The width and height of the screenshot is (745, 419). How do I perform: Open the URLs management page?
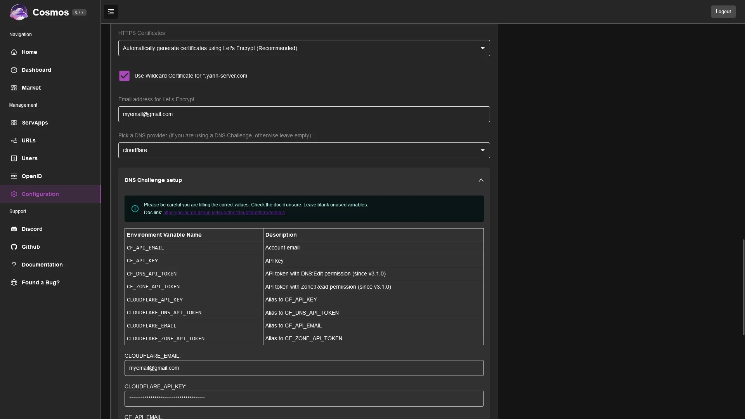(x=50, y=140)
